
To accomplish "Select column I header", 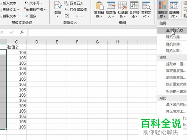I will click(138, 42).
